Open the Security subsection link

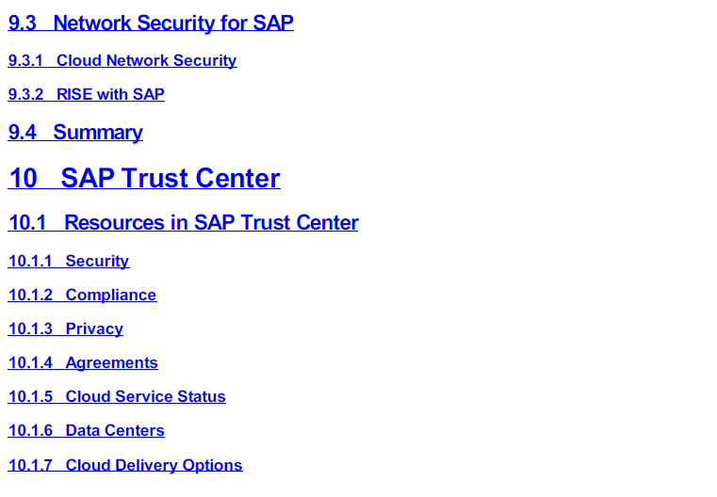(97, 262)
